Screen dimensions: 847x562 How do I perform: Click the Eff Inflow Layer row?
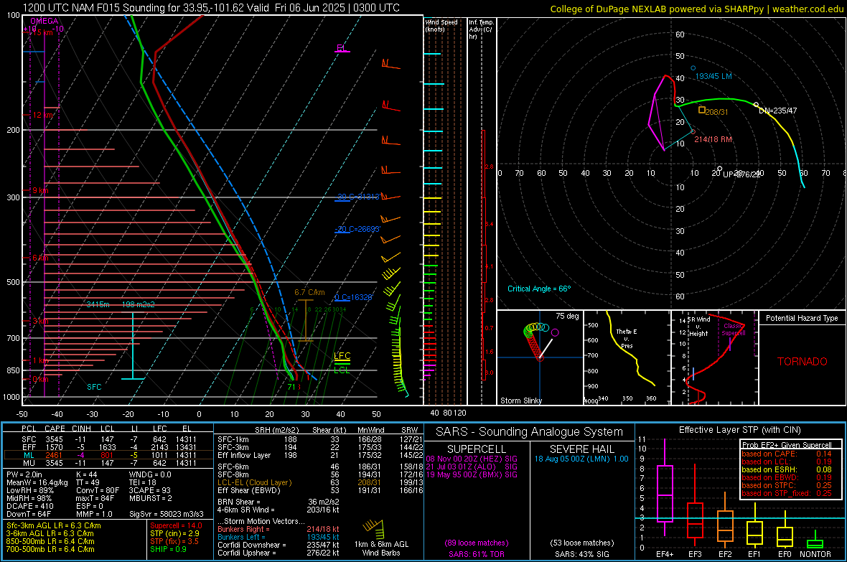pyautogui.click(x=320, y=455)
